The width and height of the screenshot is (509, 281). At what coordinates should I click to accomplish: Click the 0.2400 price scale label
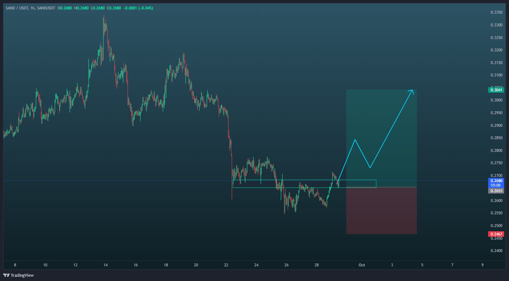[496, 250]
